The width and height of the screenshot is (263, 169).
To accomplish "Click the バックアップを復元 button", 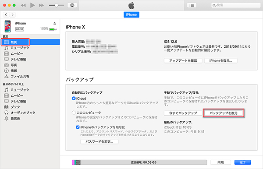I will point(224,113).
